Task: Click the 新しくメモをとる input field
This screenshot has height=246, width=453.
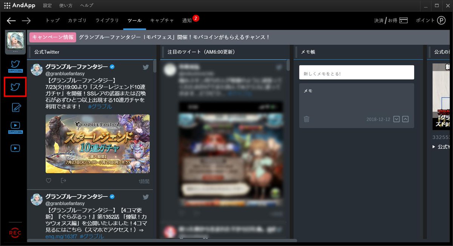Action: [356, 73]
